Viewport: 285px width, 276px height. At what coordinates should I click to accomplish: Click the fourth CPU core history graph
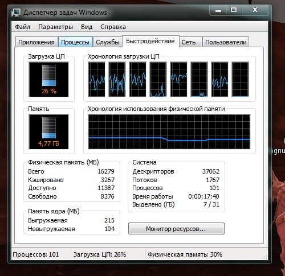tap(158, 80)
